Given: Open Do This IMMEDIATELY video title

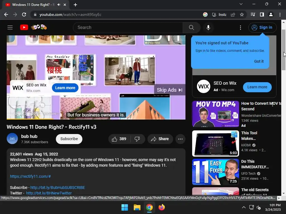Looking at the screenshot, I should pos(255,164).
